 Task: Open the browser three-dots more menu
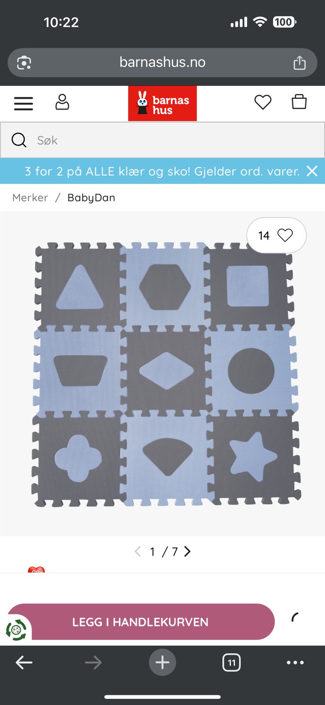(x=295, y=662)
